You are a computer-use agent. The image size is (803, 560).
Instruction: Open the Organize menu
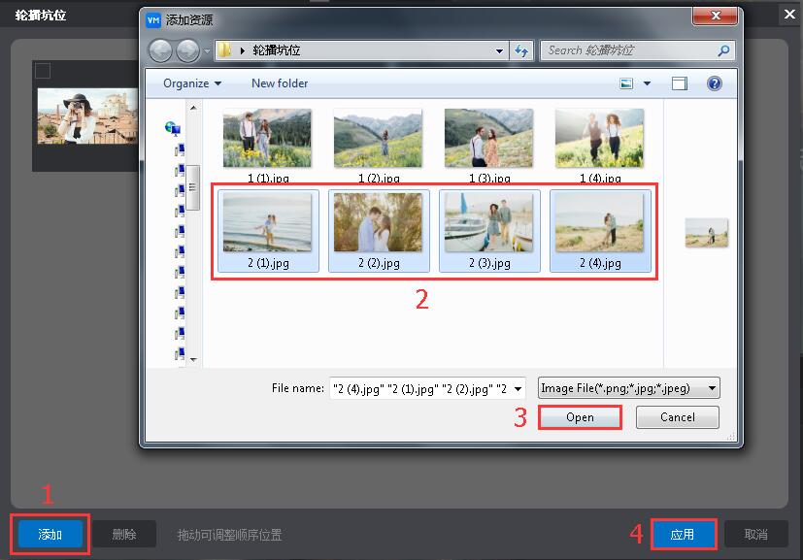coord(190,83)
